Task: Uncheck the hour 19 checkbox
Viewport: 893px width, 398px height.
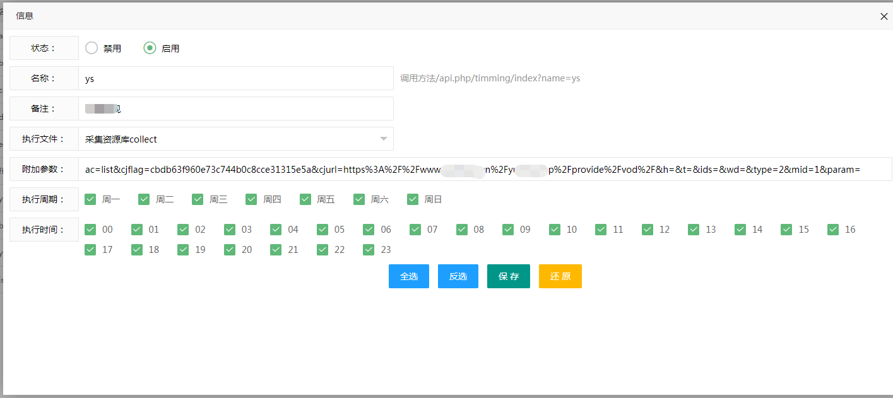Action: [183, 250]
